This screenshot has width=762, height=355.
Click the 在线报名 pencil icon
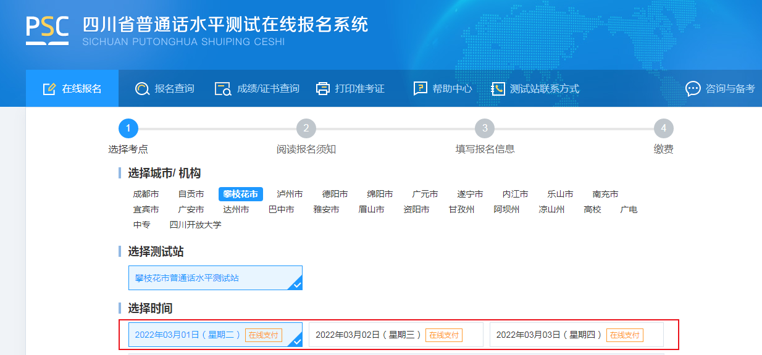(49, 89)
